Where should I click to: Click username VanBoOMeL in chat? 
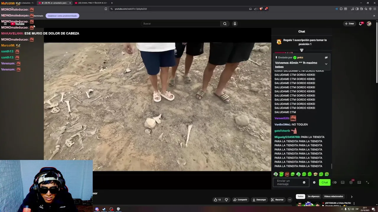click(282, 125)
